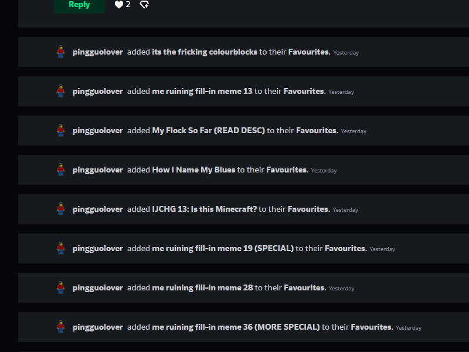Open 'How I Name My Blues' link

coord(193,170)
